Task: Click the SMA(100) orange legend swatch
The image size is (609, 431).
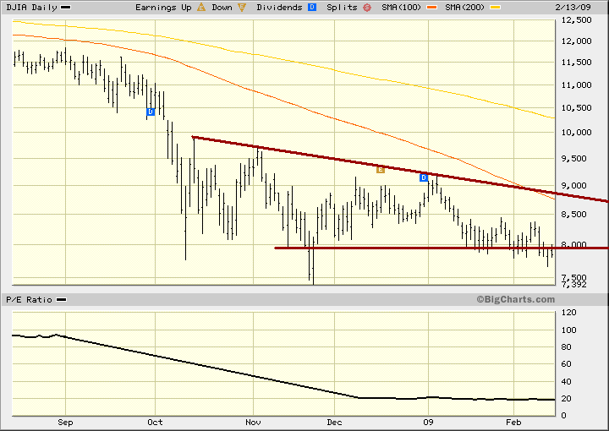Action: coord(431,8)
